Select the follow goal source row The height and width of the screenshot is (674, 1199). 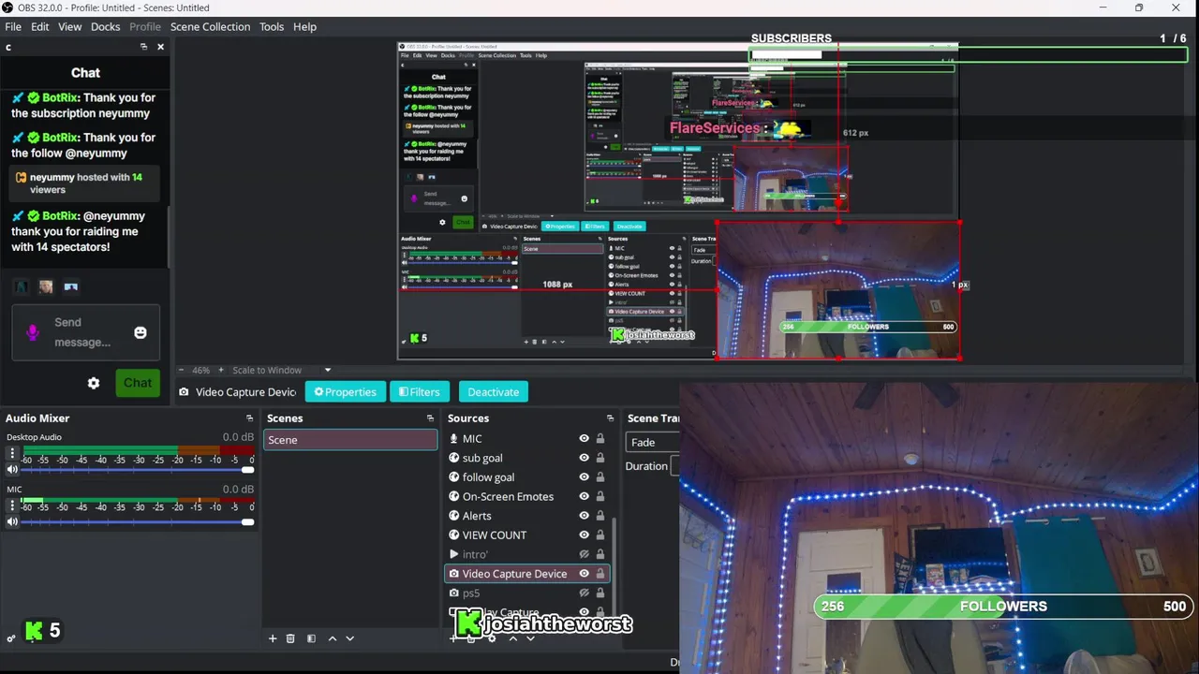click(527, 477)
